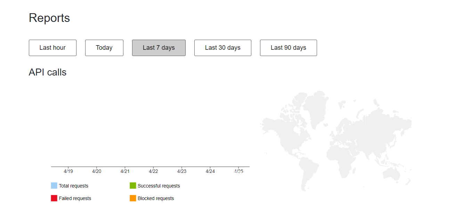The height and width of the screenshot is (207, 462).
Task: Choose the Last 90 days range
Action: (x=288, y=48)
